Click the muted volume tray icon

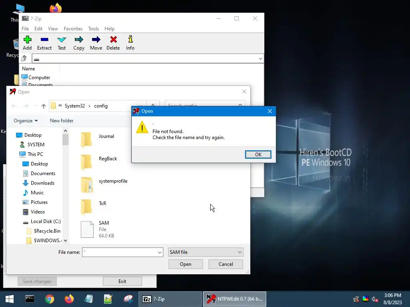(375, 299)
